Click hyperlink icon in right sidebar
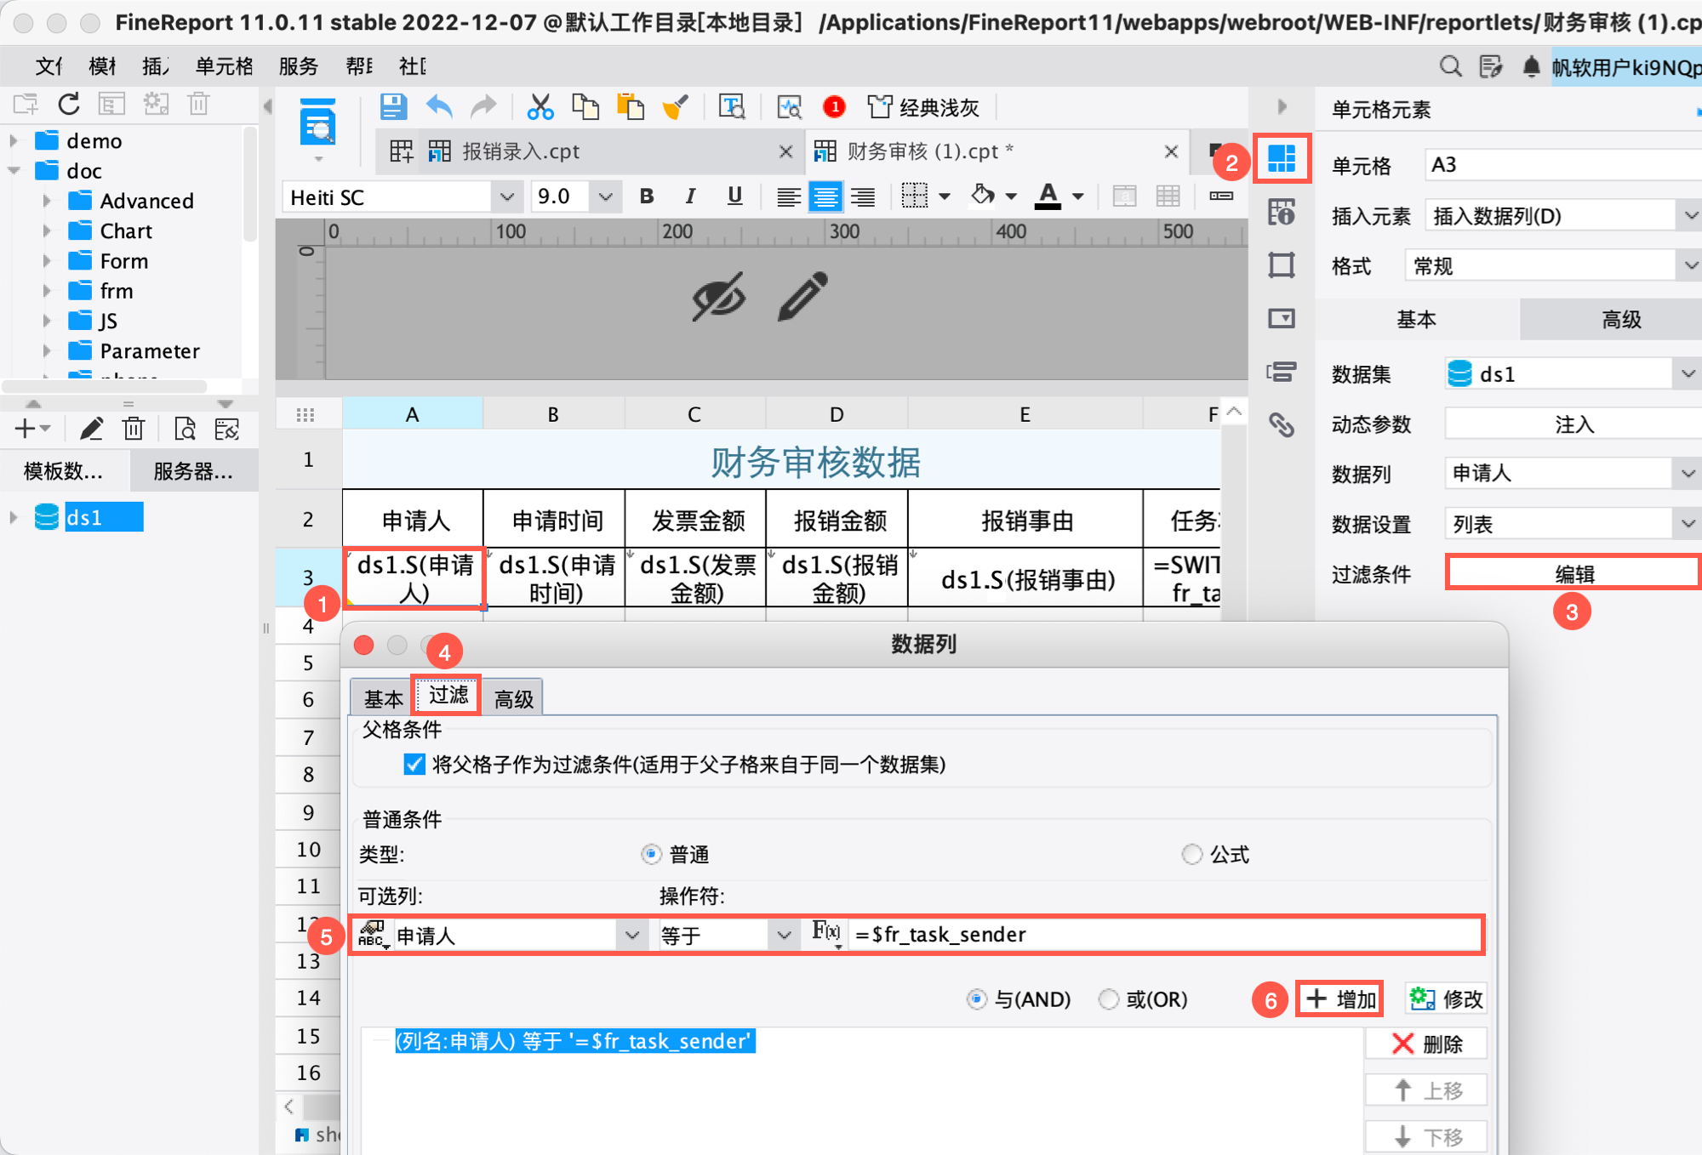This screenshot has width=1702, height=1155. pos(1281,424)
